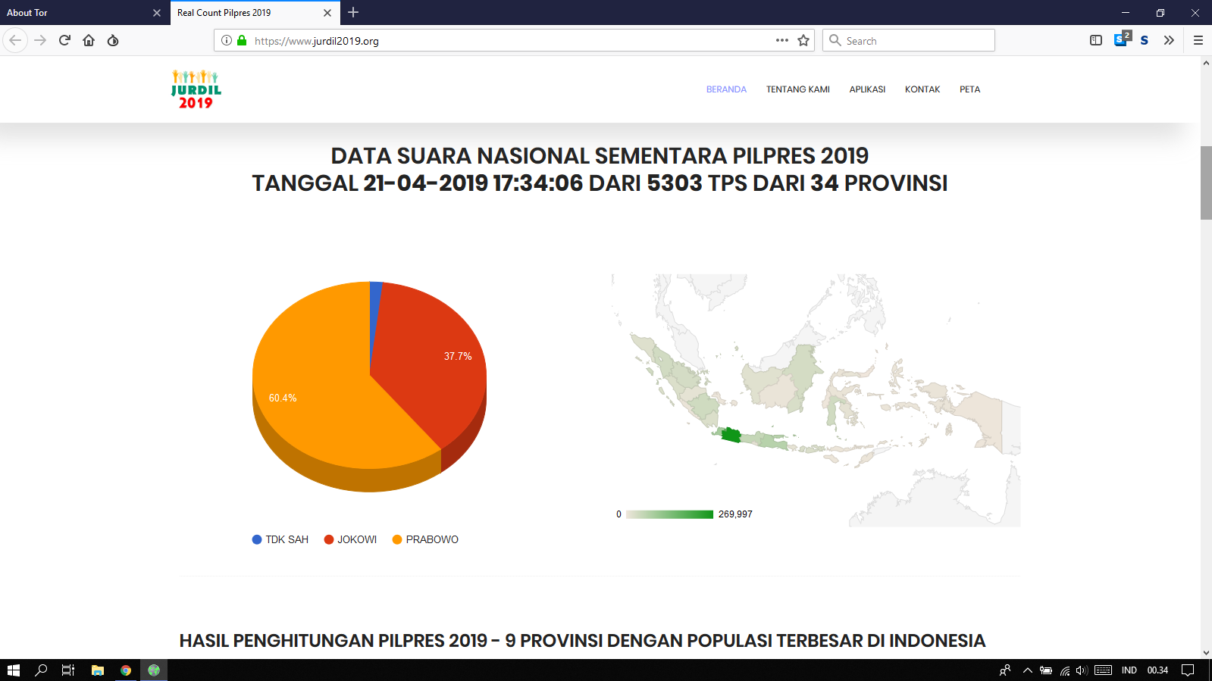Open the Action Center notifications icon
This screenshot has width=1212, height=681.
(x=1188, y=670)
